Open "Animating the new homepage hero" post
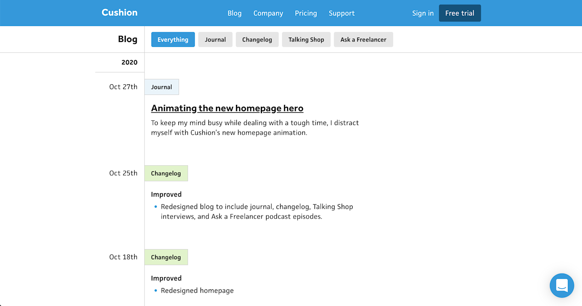Screen dimensions: 582x306 point(227,108)
